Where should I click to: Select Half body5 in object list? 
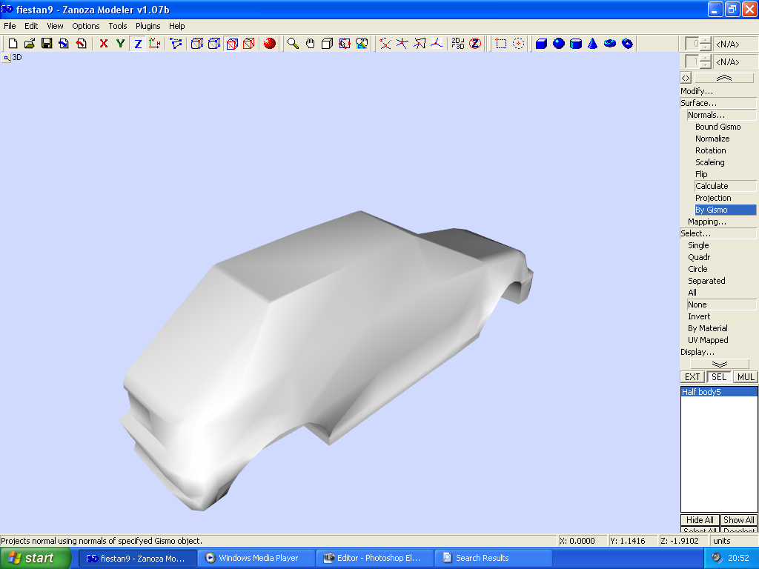click(x=701, y=392)
